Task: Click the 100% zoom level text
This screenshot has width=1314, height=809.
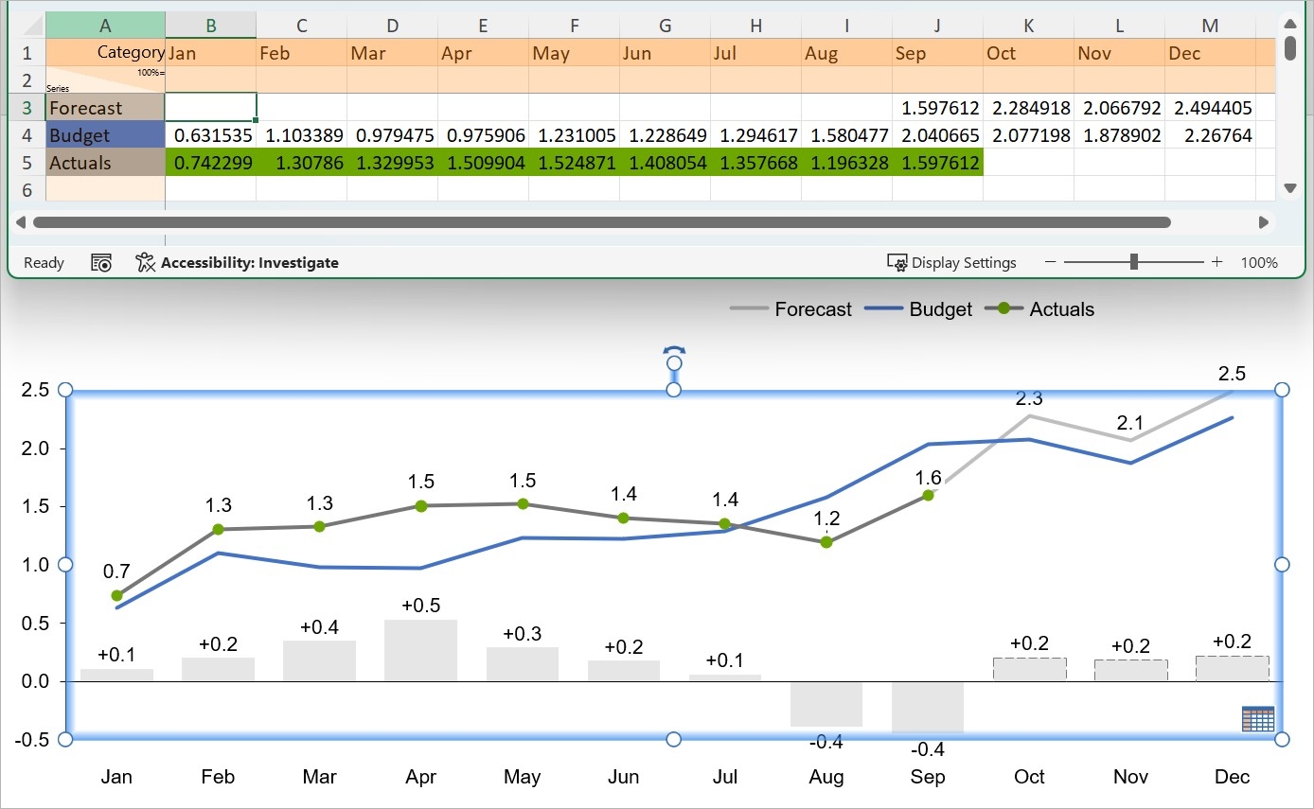Action: coord(1259,262)
